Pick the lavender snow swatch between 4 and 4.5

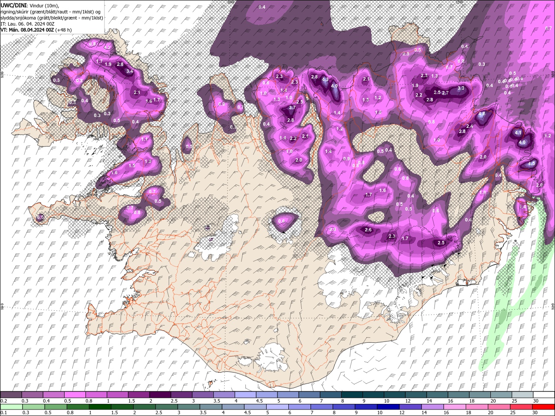245,395
